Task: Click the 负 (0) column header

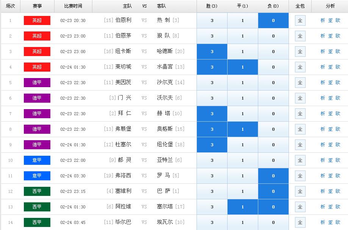Action: [273, 6]
